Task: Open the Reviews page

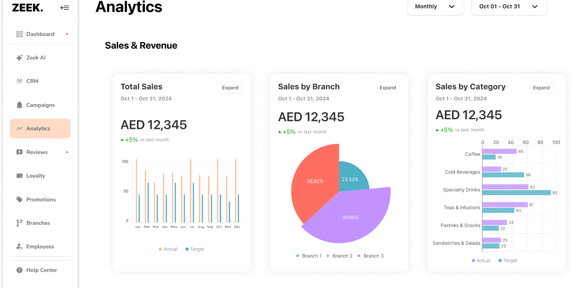Action: coord(40,152)
